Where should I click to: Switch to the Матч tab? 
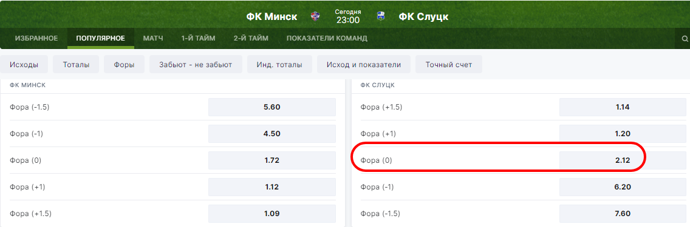(x=153, y=39)
